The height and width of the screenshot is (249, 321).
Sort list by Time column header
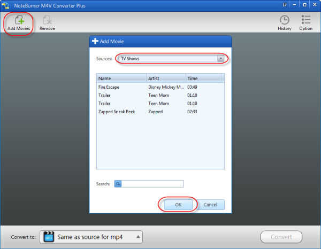204,79
